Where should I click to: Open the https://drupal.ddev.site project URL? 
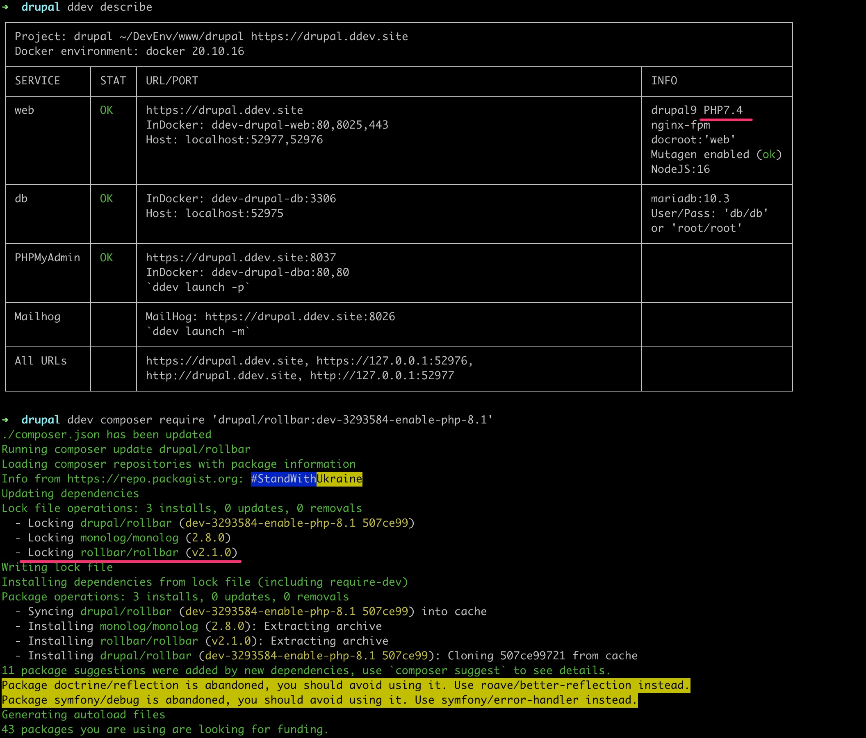tap(224, 110)
